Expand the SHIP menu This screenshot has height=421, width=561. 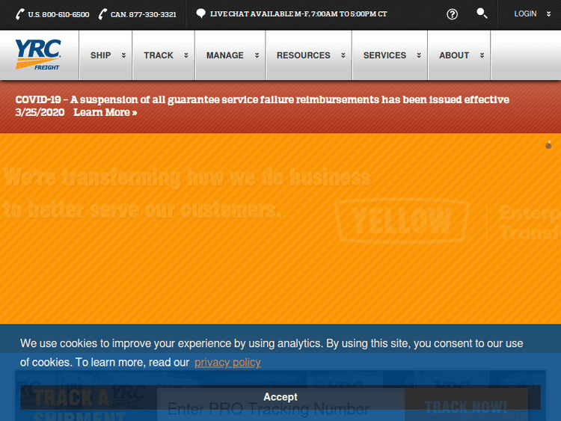click(x=105, y=55)
